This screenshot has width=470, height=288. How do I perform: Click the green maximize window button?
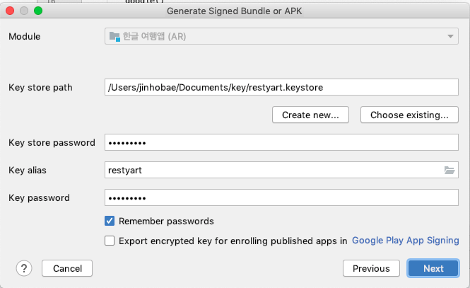(x=38, y=11)
